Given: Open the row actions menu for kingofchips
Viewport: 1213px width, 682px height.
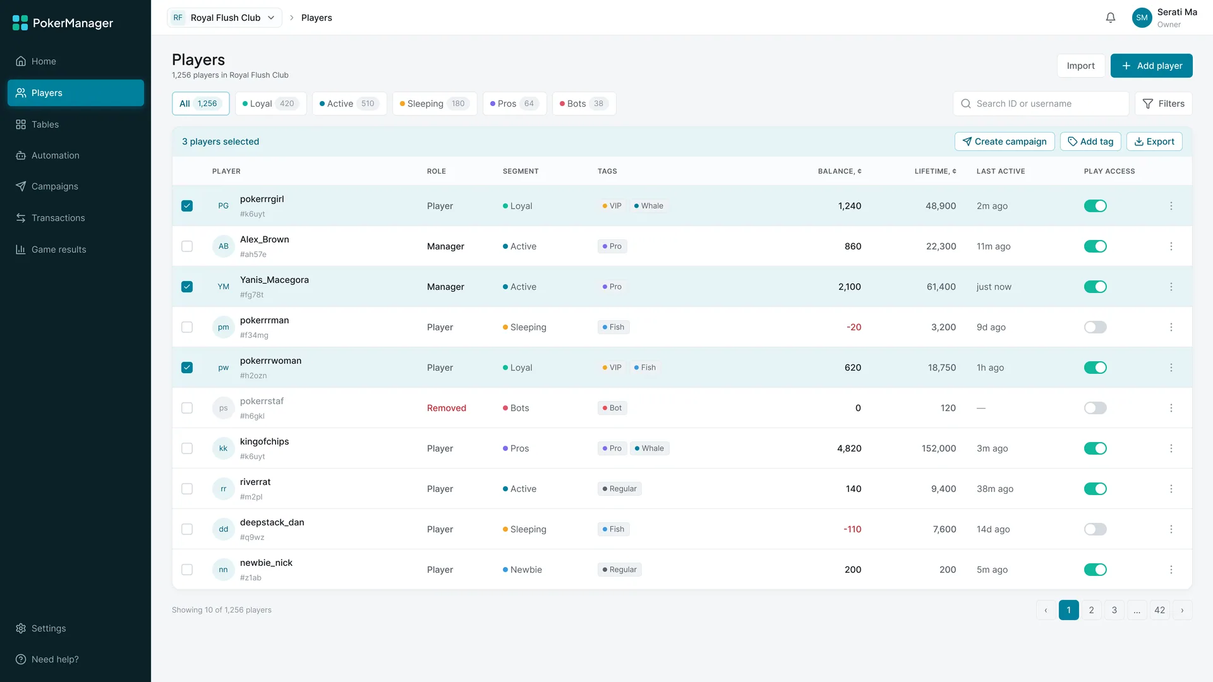Looking at the screenshot, I should click(x=1171, y=448).
